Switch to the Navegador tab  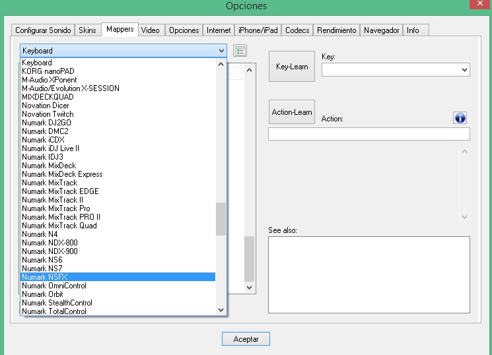381,30
